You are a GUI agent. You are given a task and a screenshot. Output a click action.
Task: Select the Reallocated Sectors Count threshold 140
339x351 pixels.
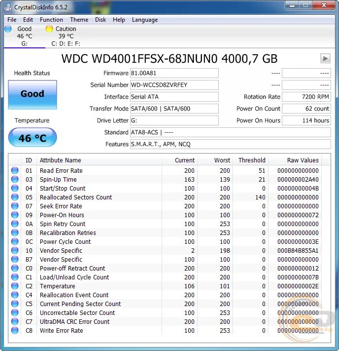point(260,197)
